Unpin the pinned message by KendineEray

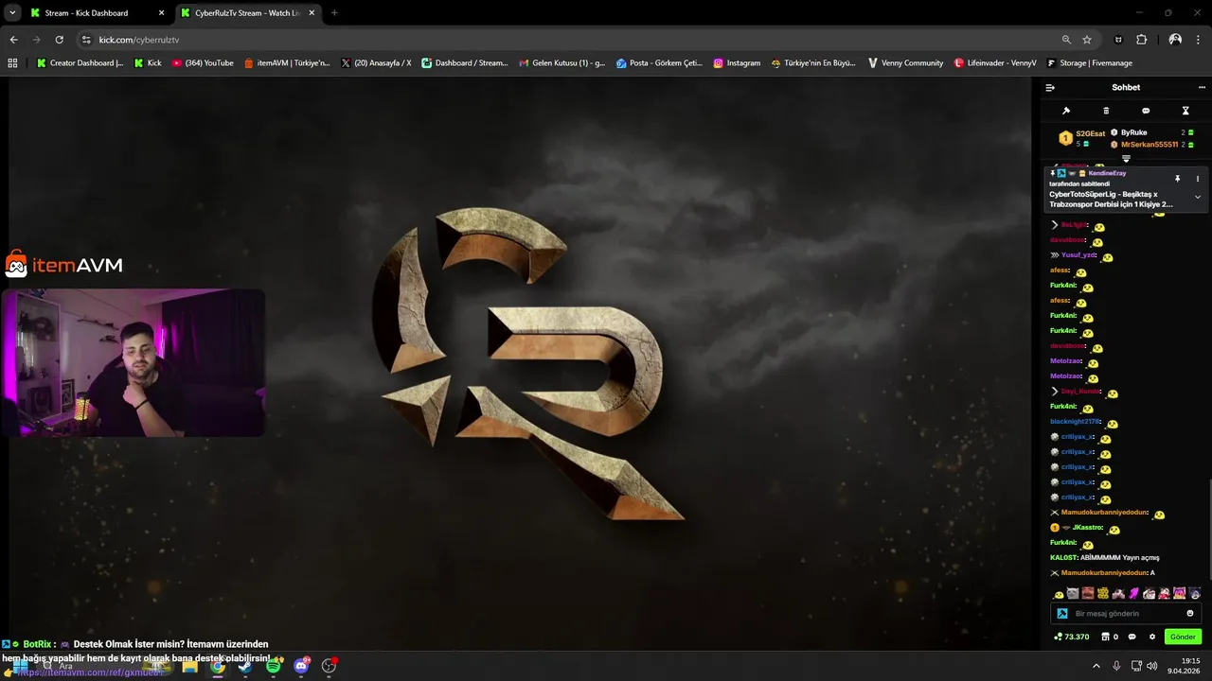(1178, 179)
